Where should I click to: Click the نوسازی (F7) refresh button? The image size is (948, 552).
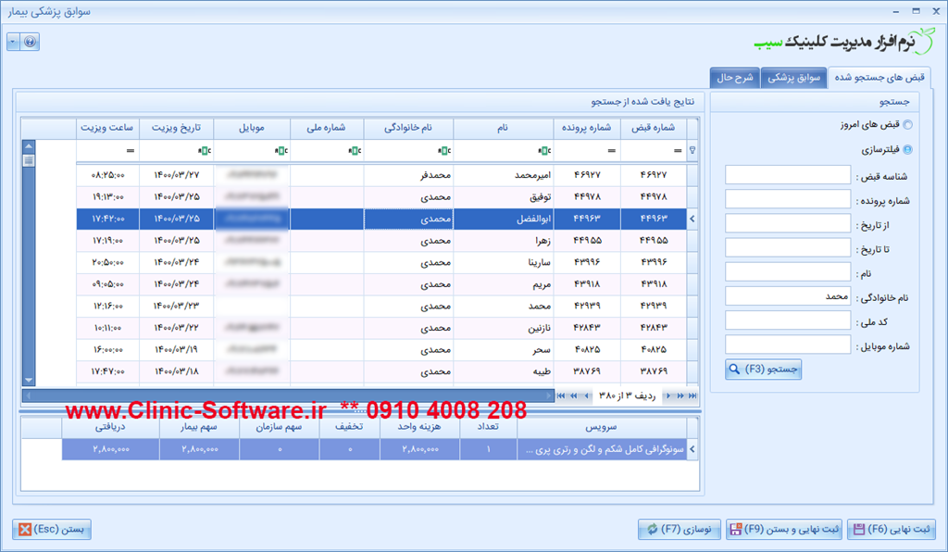(x=680, y=530)
